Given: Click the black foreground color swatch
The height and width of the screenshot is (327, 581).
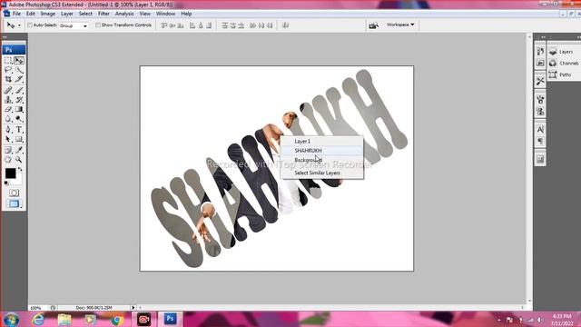Looking at the screenshot, I should point(10,173).
